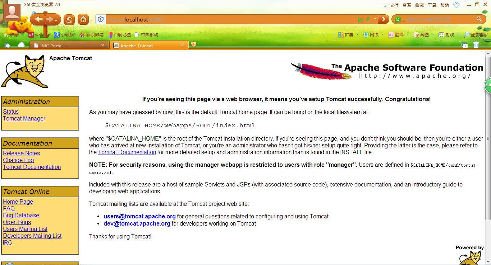This screenshot has height=265, width=491.
Task: Click the user avatar icon
Action: (x=12, y=12)
